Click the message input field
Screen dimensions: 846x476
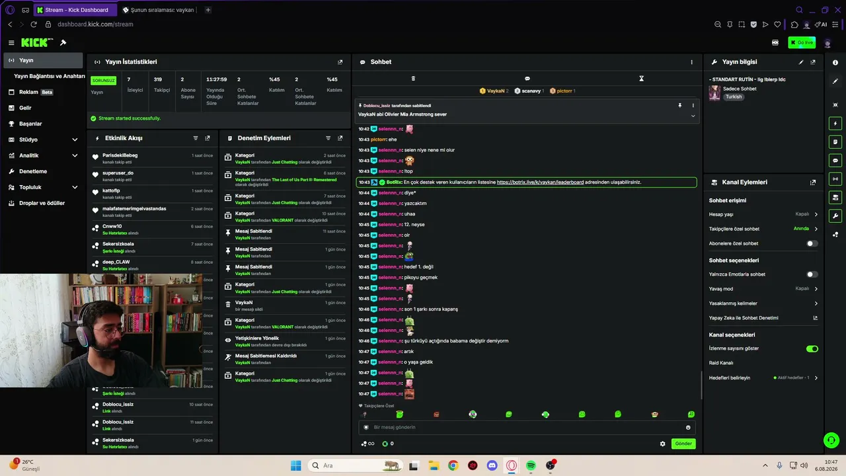[x=526, y=427]
